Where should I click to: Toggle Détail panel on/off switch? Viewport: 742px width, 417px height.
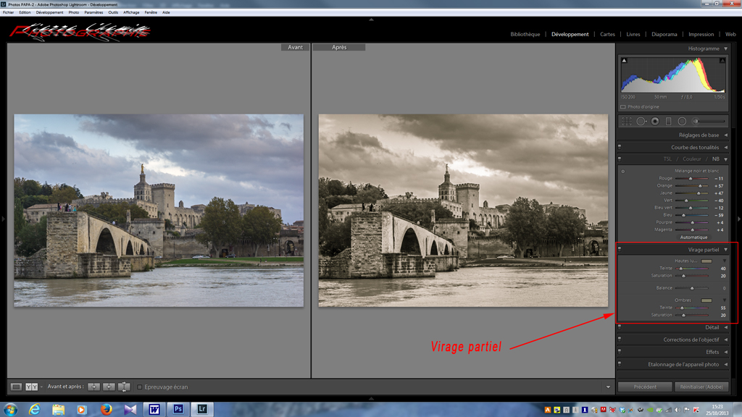pos(620,327)
